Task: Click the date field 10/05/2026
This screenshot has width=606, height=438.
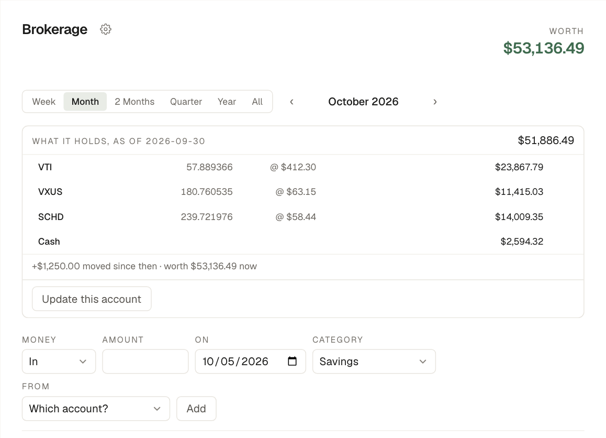Action: tap(251, 362)
